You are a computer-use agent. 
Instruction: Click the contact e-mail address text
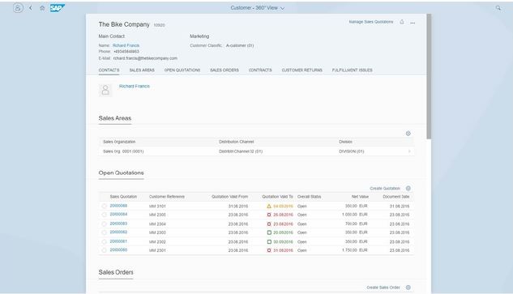(x=145, y=58)
